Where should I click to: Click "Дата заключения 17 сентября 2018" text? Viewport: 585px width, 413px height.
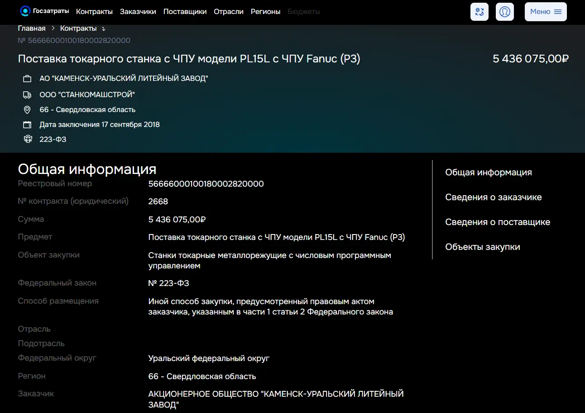click(100, 125)
